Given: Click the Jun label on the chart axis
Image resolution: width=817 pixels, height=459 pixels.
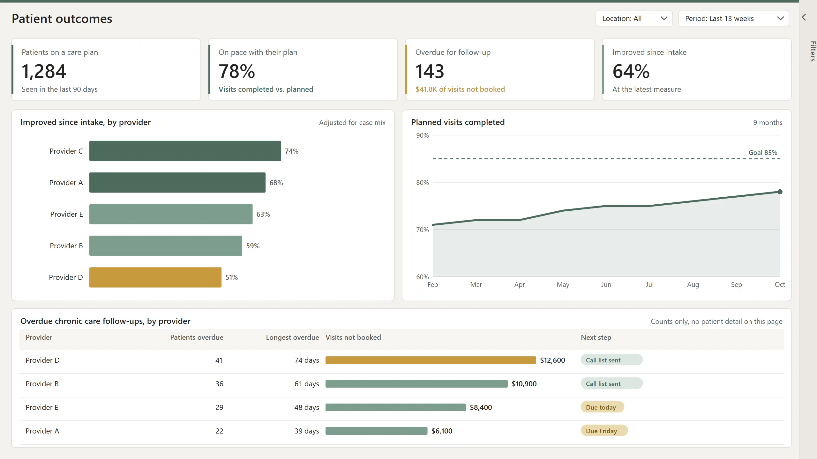Looking at the screenshot, I should tap(606, 284).
